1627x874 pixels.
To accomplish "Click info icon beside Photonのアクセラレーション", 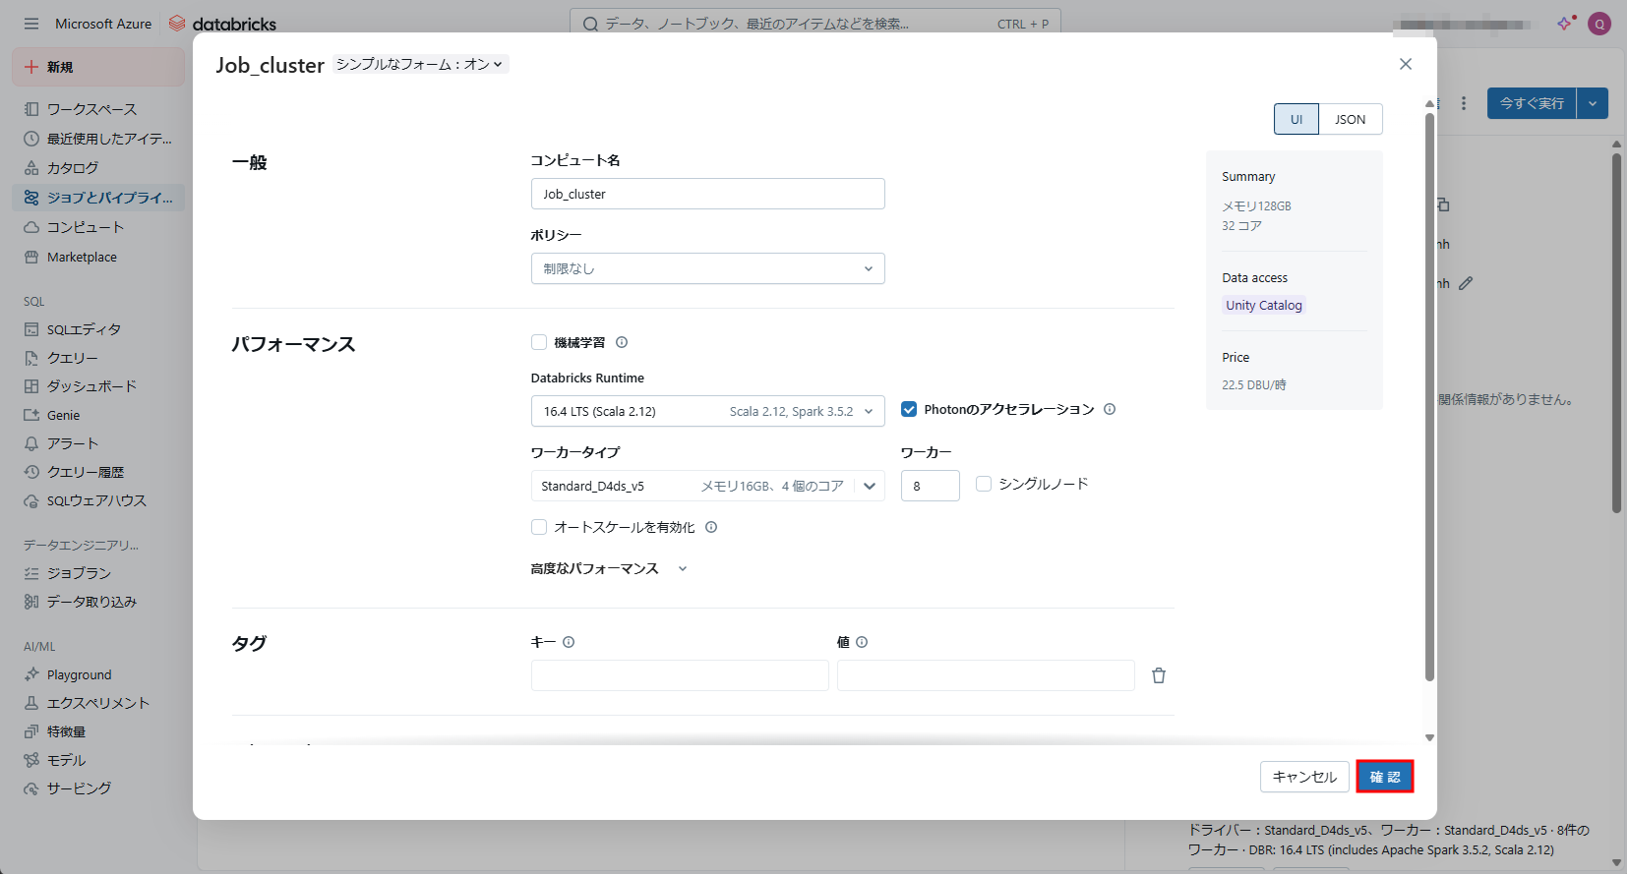I will point(1110,409).
